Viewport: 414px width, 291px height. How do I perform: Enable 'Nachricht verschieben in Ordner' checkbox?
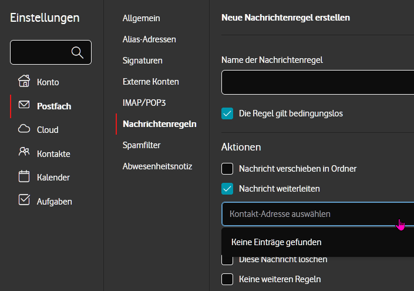[x=227, y=169]
